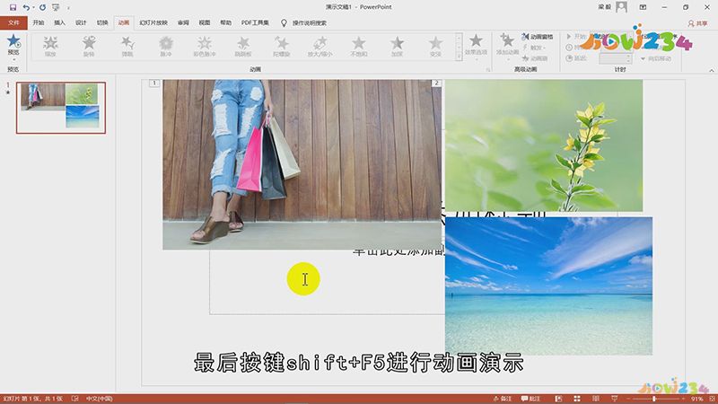Expand the animation gallery more button
Image resolution: width=718 pixels, height=404 pixels.
pos(459,56)
